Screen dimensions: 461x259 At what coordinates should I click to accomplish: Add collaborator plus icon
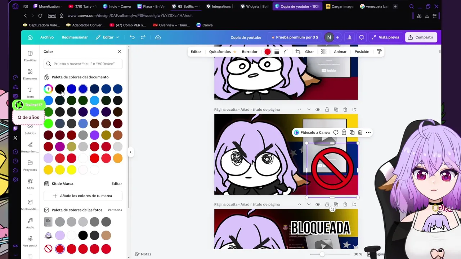[337, 37]
